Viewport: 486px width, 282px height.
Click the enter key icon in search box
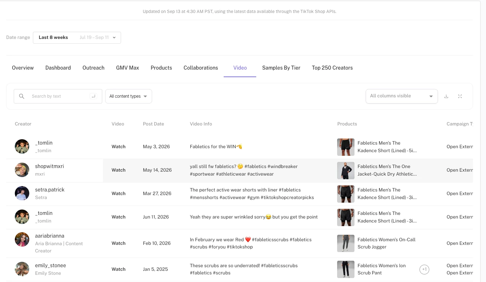coord(93,96)
